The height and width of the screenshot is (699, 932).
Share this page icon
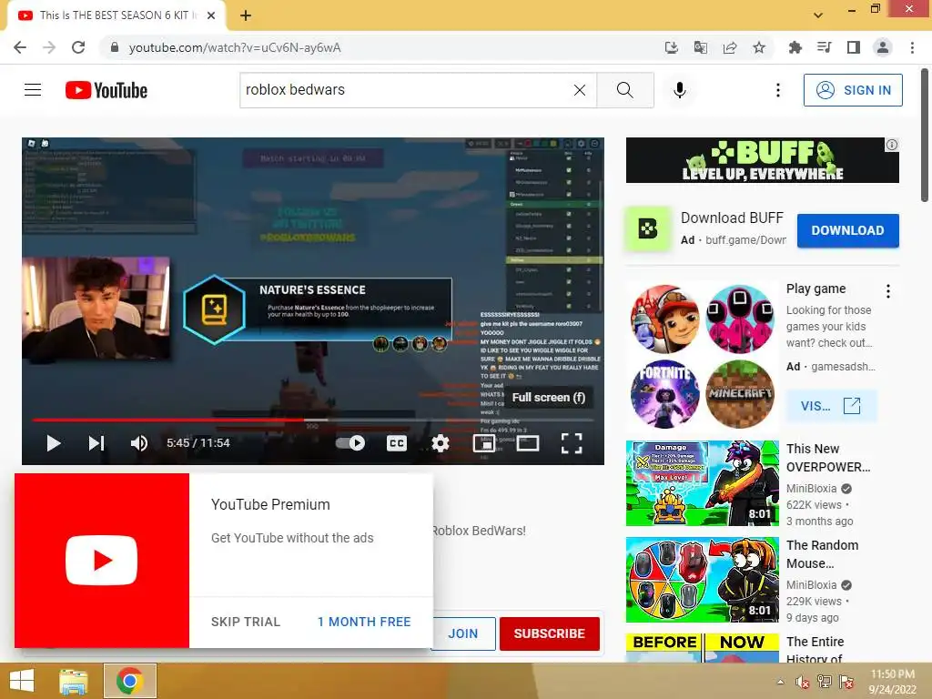click(x=730, y=47)
